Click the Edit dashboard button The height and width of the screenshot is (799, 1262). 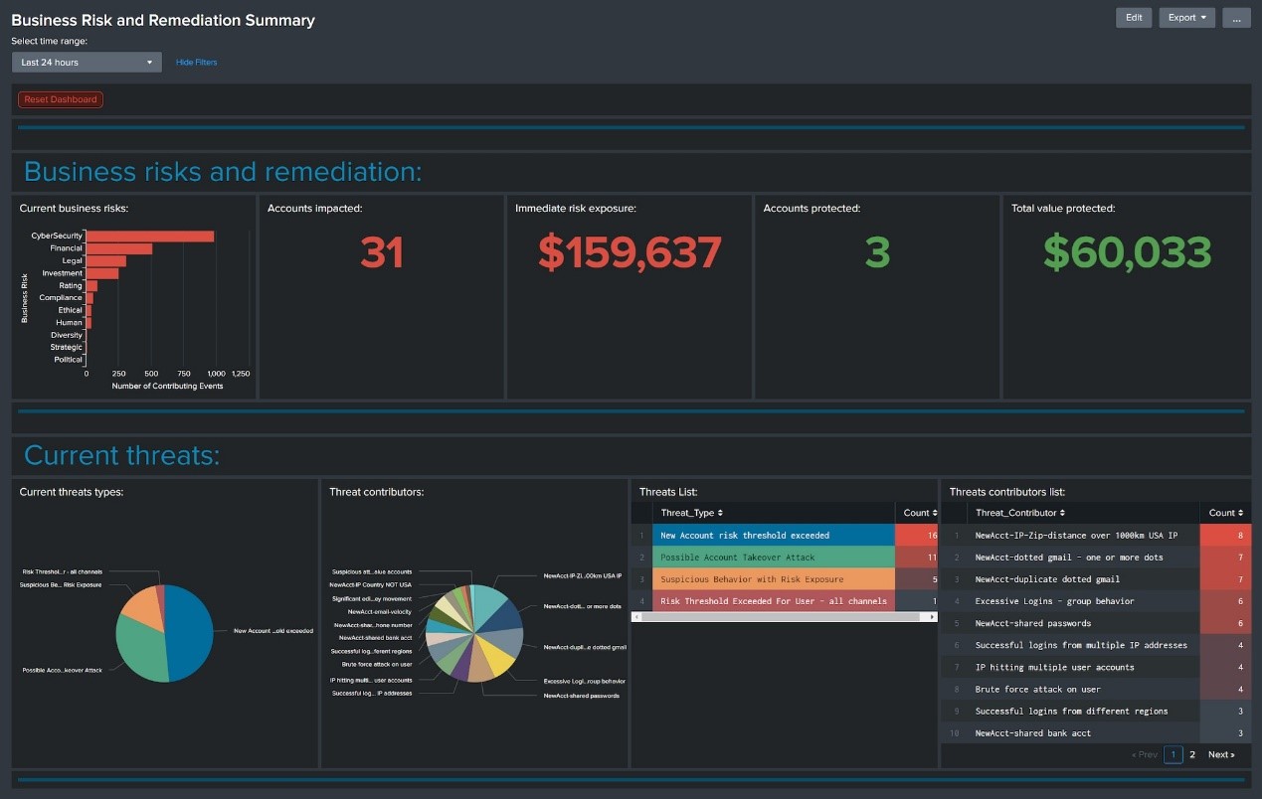click(1134, 18)
